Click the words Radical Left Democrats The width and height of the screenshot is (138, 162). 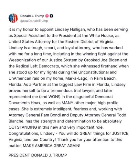37,66
